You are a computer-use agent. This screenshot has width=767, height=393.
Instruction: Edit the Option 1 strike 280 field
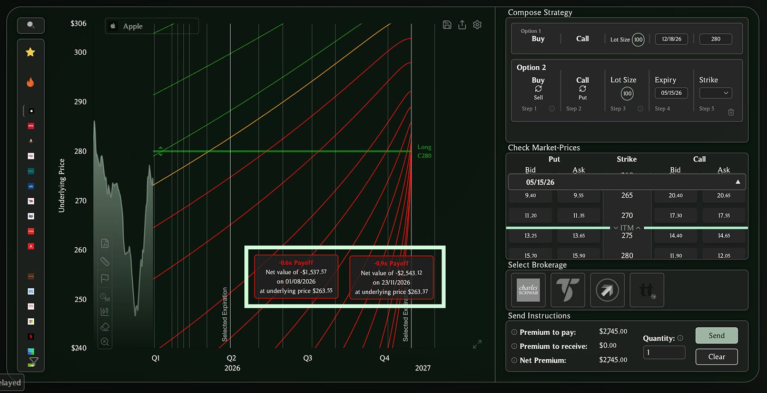(715, 39)
